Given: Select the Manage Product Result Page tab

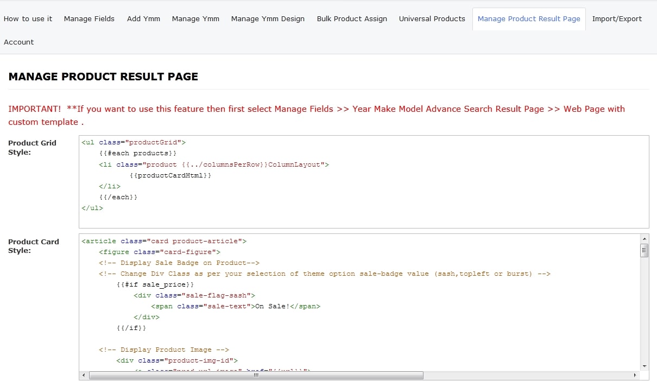Looking at the screenshot, I should (529, 18).
